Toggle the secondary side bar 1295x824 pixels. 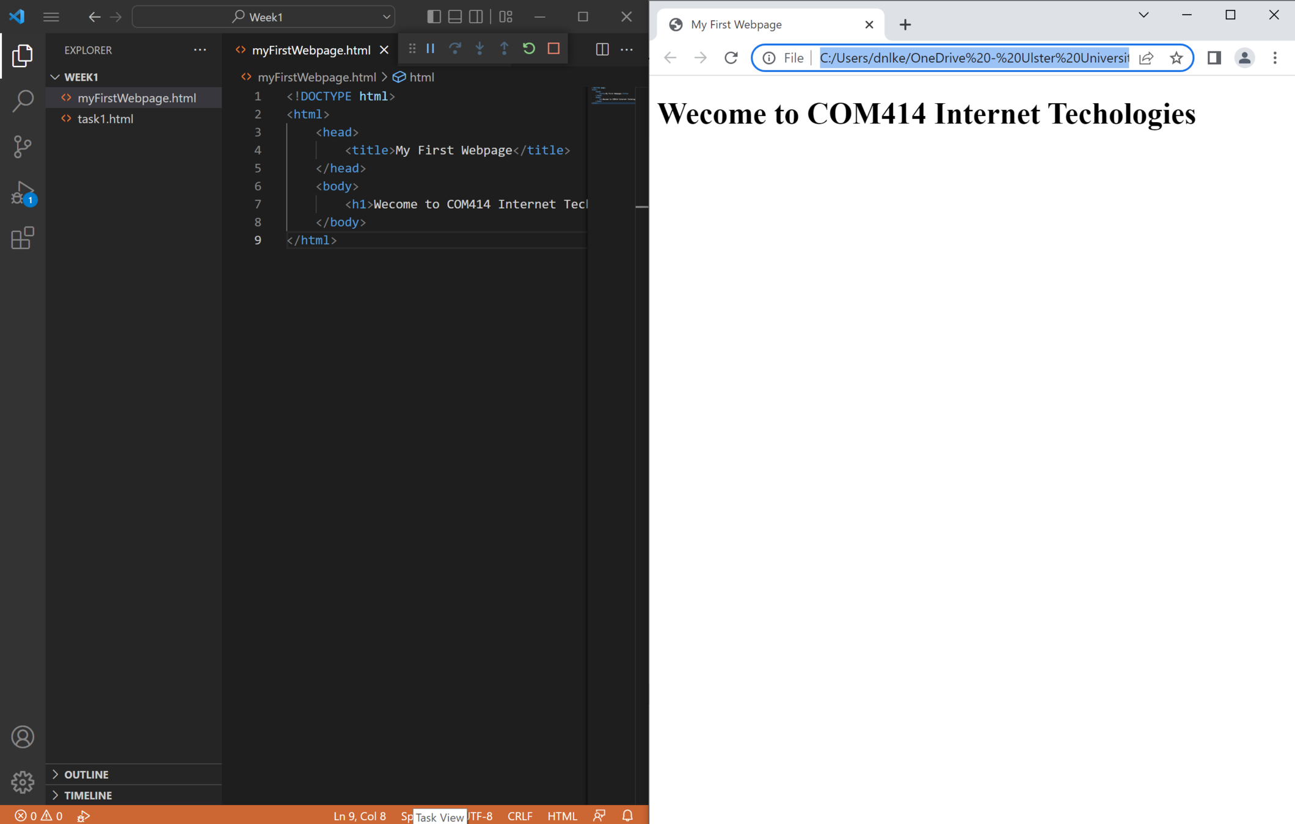tap(476, 16)
